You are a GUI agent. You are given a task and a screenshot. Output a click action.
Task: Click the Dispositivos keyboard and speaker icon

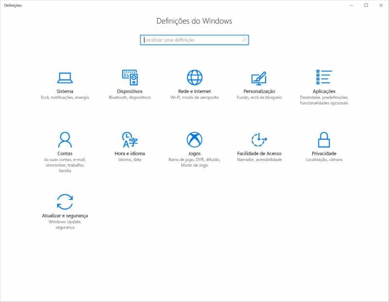coord(130,77)
